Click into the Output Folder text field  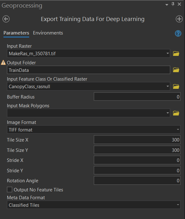(88, 70)
